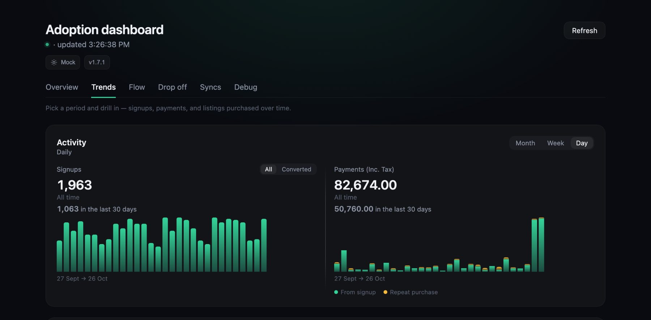Image resolution: width=651 pixels, height=320 pixels.
Task: Click the Mock mode badge
Action: (63, 62)
